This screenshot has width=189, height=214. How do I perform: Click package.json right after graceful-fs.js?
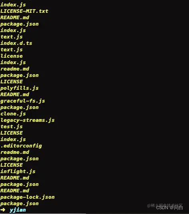pyautogui.click(x=20, y=107)
